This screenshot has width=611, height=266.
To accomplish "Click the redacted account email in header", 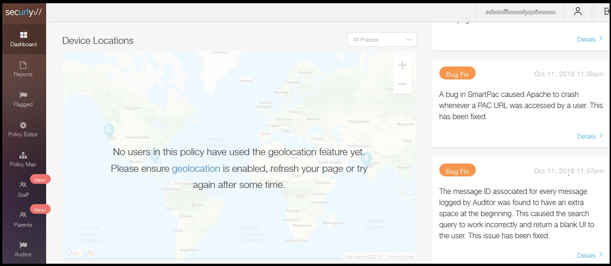I will click(521, 12).
